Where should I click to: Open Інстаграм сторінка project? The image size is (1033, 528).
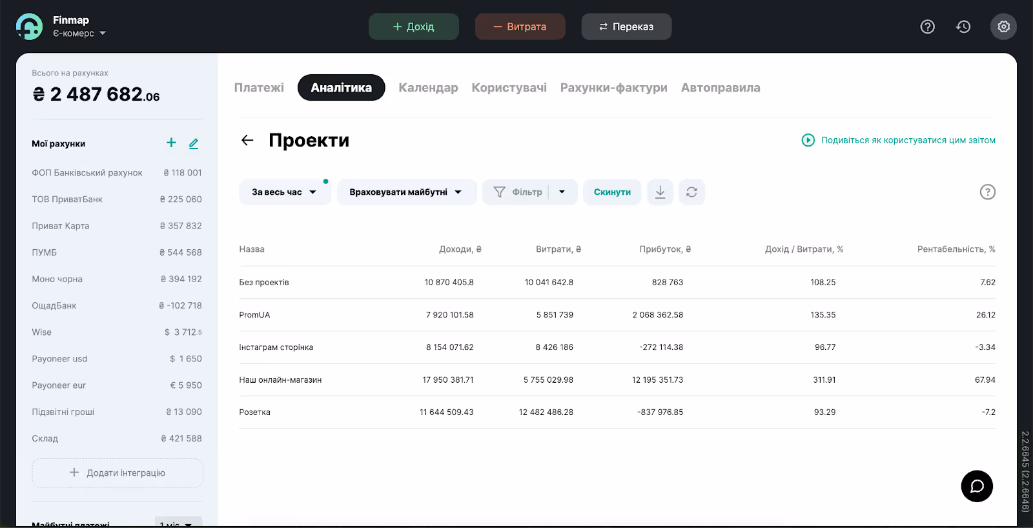click(617, 347)
